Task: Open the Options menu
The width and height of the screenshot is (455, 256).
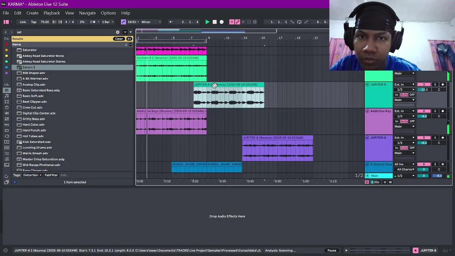Action: pos(108,13)
